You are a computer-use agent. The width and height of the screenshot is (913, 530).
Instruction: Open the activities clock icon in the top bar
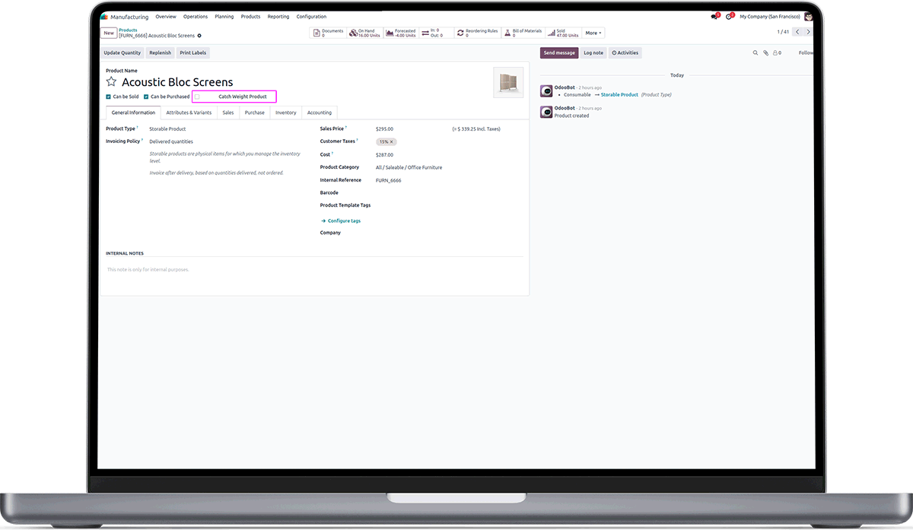point(730,16)
